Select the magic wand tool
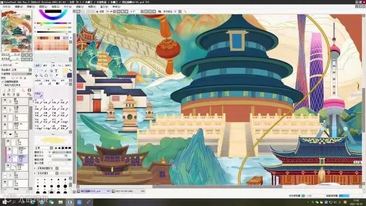 [x=46, y=71]
